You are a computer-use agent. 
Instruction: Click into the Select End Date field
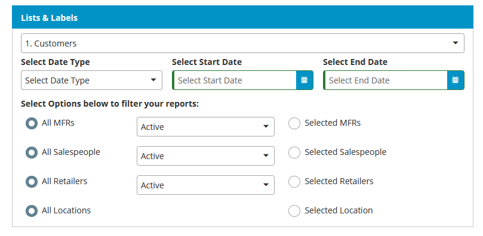(x=386, y=80)
